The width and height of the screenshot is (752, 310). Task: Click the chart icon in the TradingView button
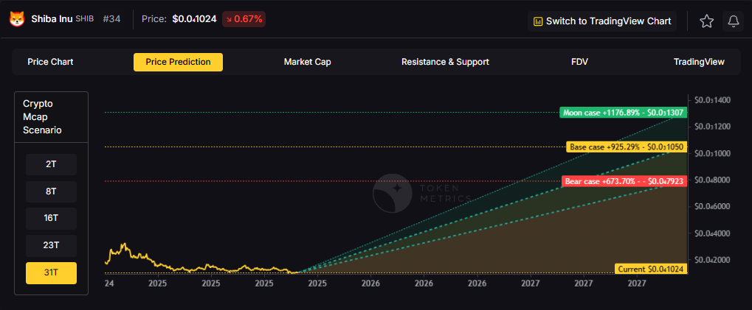(538, 21)
